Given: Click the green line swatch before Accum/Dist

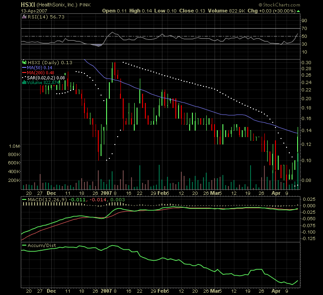Looking at the screenshot, I should pyautogui.click(x=24, y=245).
